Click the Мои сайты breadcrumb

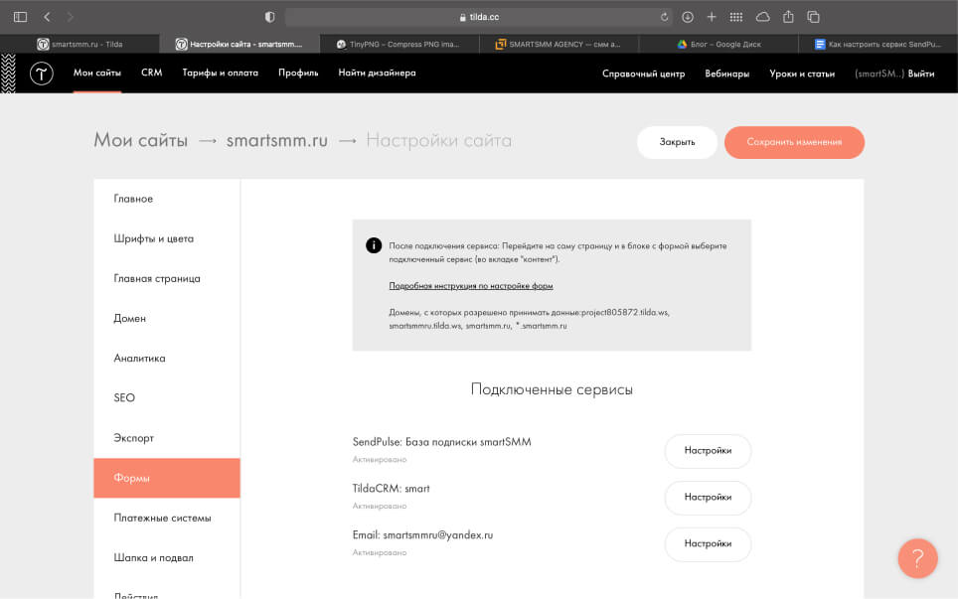140,140
